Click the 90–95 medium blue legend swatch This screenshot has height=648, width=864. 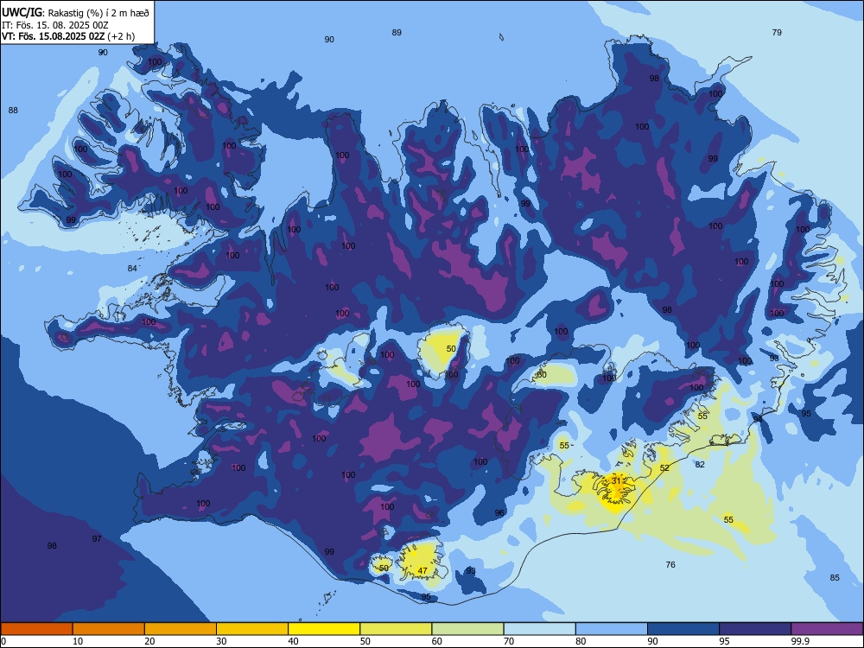coord(683,629)
